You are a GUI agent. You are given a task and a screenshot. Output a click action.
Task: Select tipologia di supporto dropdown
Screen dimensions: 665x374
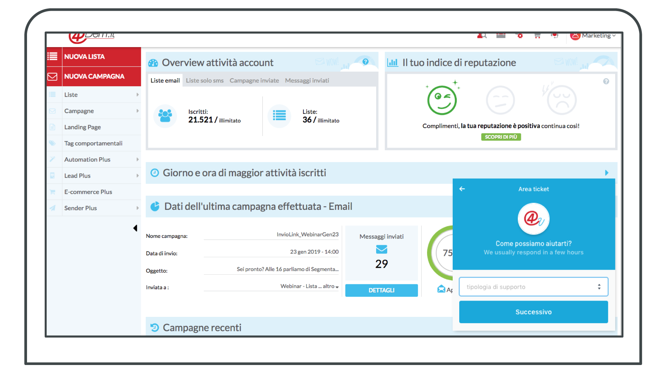click(x=533, y=287)
